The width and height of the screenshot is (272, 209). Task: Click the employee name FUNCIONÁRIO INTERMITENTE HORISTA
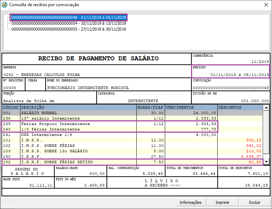click(88, 88)
